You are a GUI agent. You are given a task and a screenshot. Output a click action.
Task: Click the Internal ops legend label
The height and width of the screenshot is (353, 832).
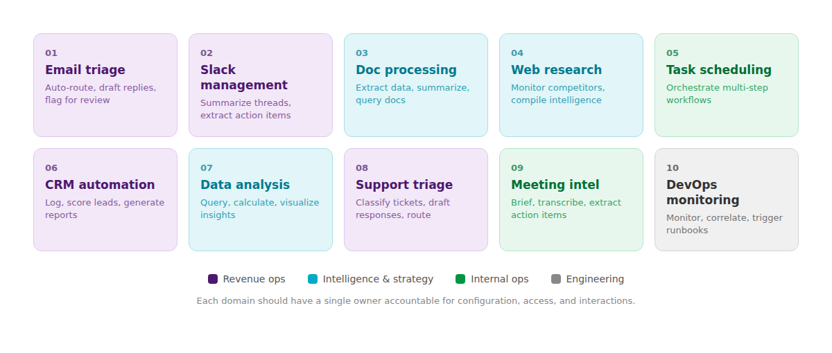[500, 279]
